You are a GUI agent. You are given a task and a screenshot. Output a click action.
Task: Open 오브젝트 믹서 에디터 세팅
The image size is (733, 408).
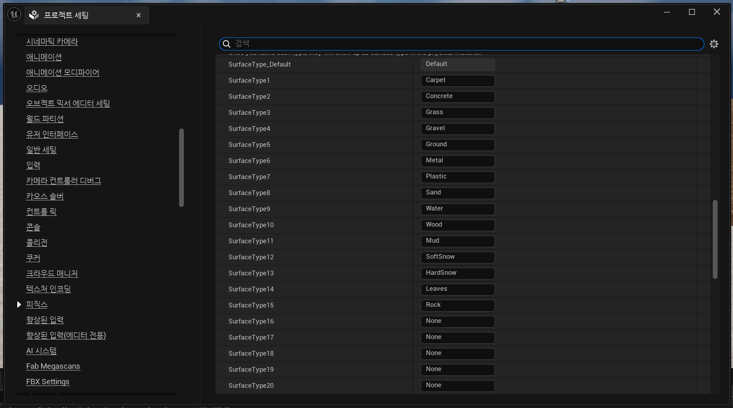68,103
